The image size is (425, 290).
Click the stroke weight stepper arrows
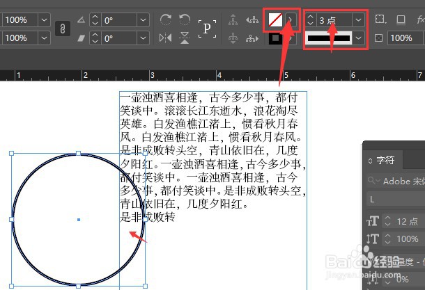[x=310, y=20]
